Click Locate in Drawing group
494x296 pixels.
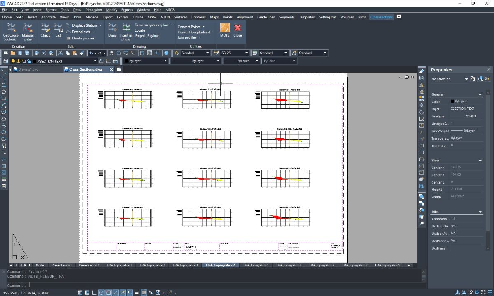coord(140,30)
